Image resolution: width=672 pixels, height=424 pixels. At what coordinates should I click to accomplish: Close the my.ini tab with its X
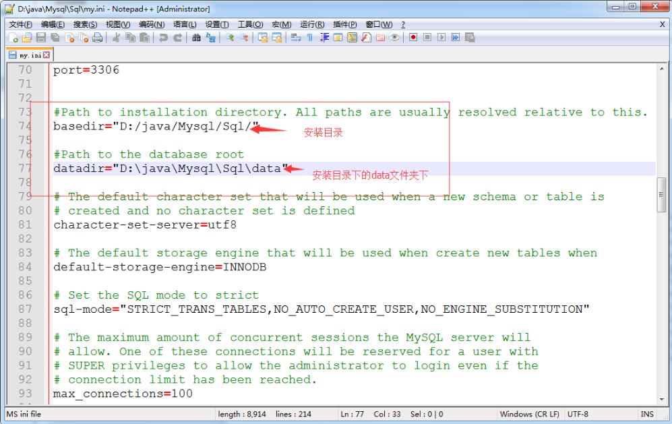pyautogui.click(x=48, y=54)
